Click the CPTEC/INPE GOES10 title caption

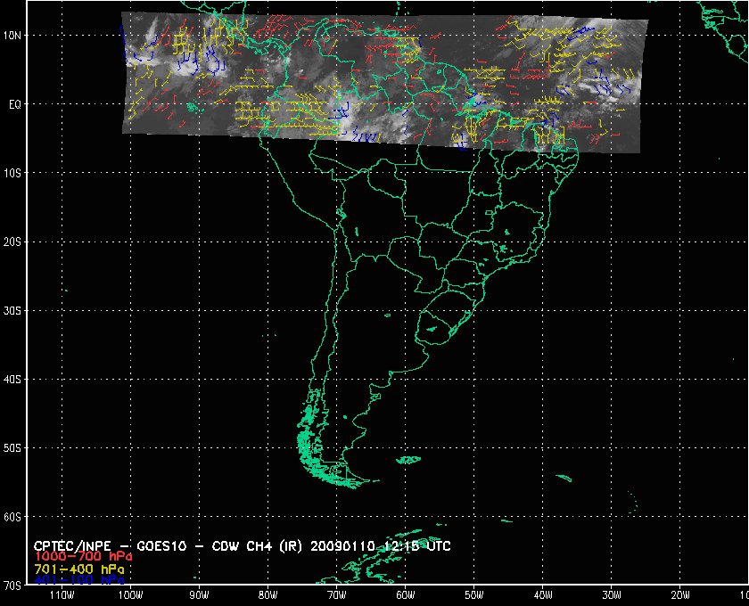coord(243,546)
